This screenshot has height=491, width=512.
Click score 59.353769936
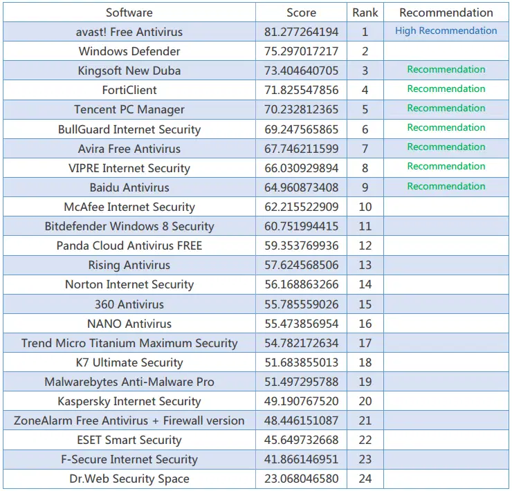(301, 245)
